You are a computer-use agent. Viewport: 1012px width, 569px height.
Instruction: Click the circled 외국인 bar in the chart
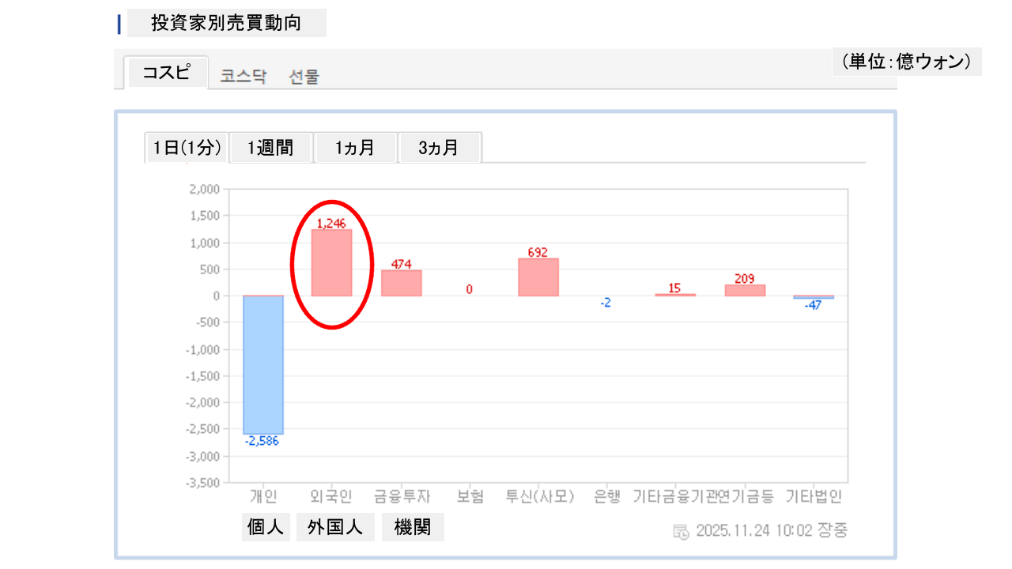click(x=331, y=262)
